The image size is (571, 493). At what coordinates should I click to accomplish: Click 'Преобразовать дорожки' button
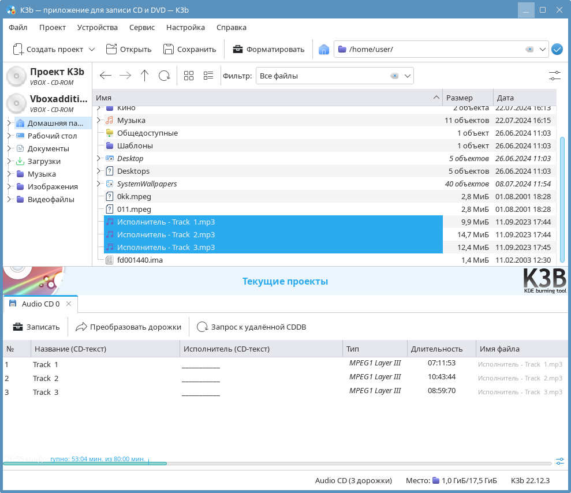(128, 327)
